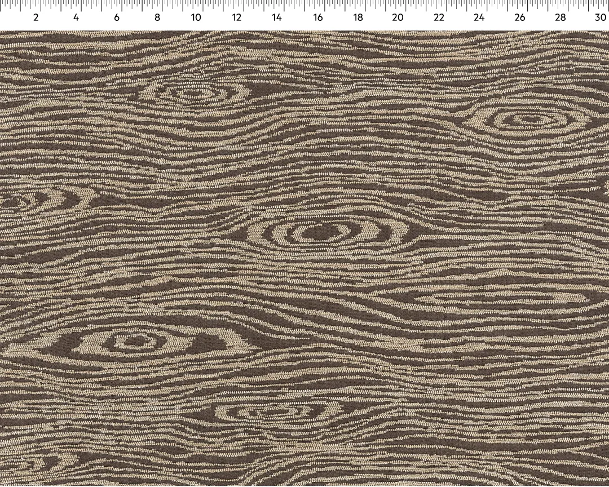Image resolution: width=609 pixels, height=487 pixels.
Task: Click the ruler label "28"
Action: [x=560, y=17]
